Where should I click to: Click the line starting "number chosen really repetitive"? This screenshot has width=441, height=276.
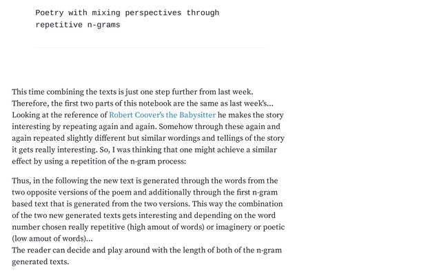coord(148,228)
